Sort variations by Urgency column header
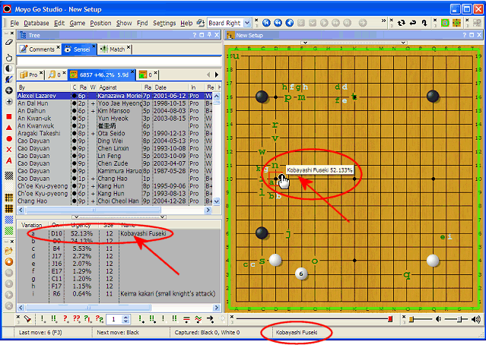The height and width of the screenshot is (345, 486). tap(81, 225)
